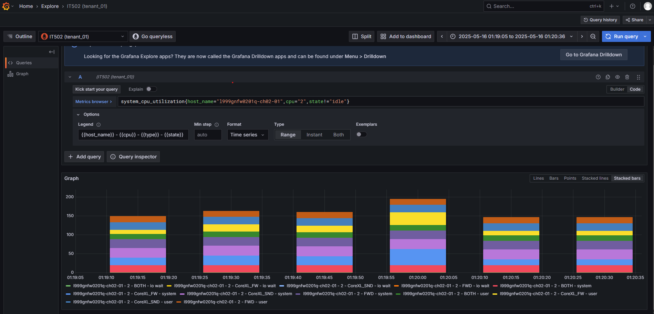Open the Metrics browser

[94, 101]
